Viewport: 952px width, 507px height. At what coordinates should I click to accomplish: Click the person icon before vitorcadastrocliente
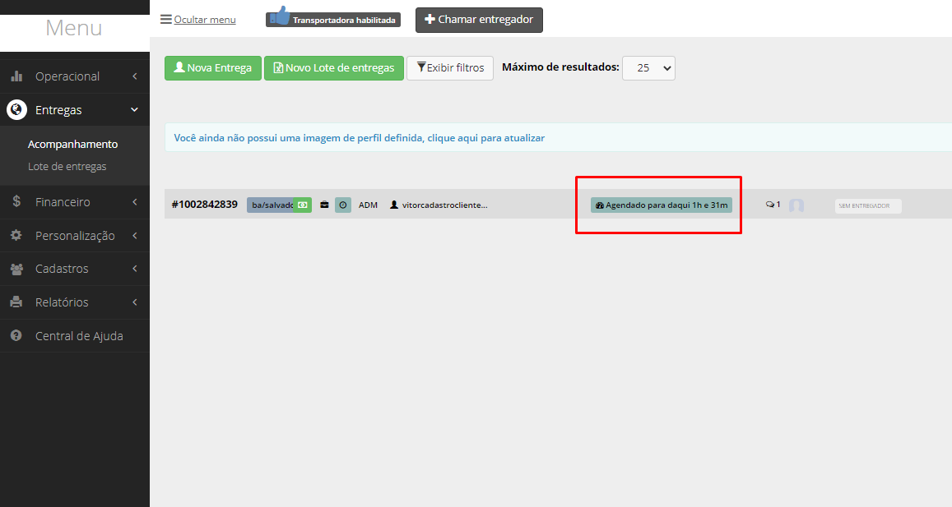[x=394, y=205]
